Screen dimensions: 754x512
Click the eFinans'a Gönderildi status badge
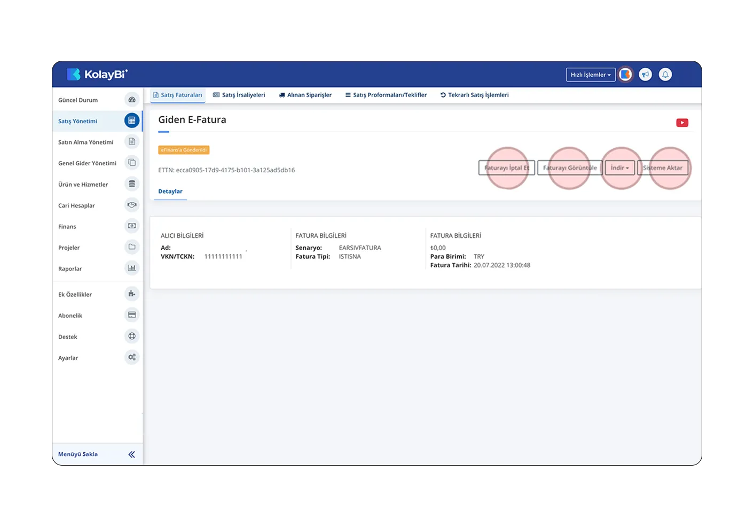click(x=184, y=150)
